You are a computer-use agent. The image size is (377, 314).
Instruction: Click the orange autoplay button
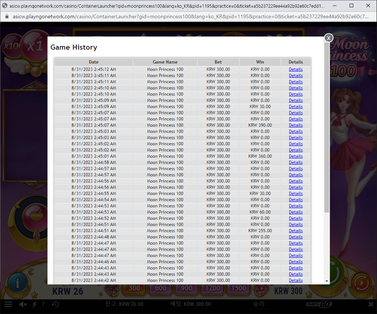(361, 283)
